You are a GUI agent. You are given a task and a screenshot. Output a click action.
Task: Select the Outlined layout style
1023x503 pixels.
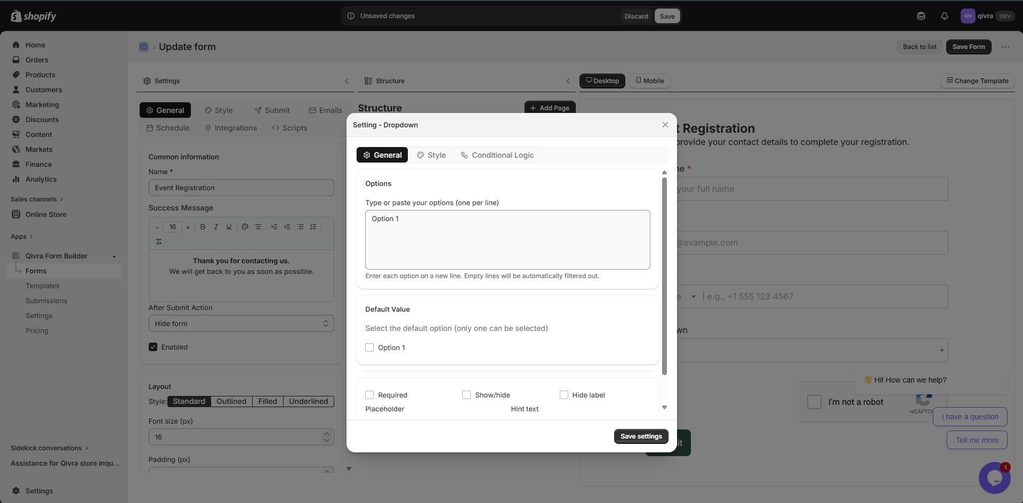click(x=231, y=401)
